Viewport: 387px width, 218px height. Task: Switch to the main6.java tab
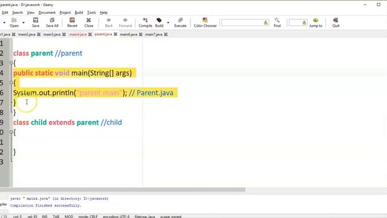pos(128,35)
